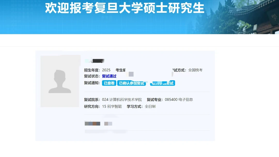Click the 复试通过 status link

click(x=109, y=76)
